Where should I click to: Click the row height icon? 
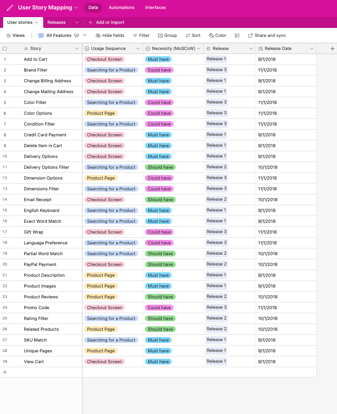click(x=237, y=36)
